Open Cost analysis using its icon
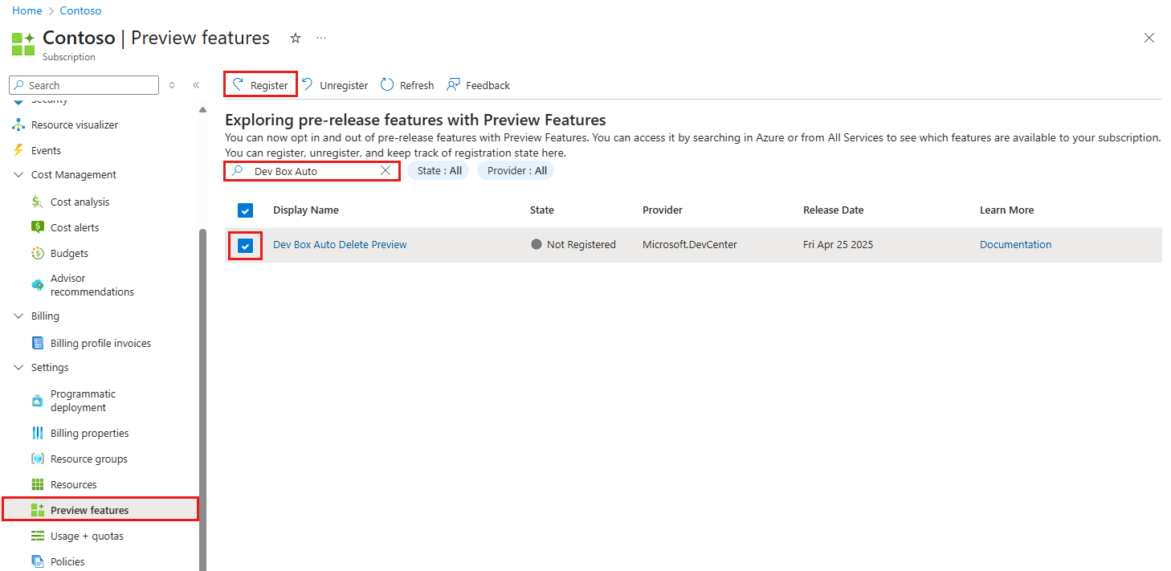This screenshot has height=571, width=1171. [37, 202]
